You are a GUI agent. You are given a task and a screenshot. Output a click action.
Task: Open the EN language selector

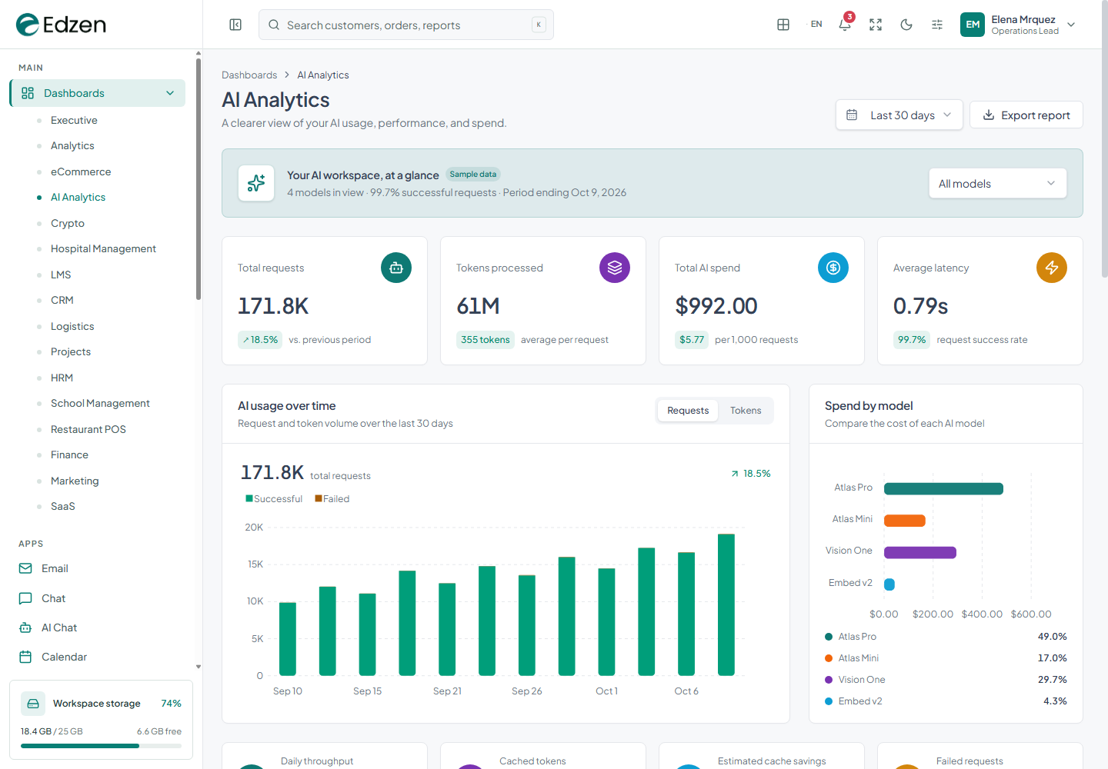coord(816,25)
